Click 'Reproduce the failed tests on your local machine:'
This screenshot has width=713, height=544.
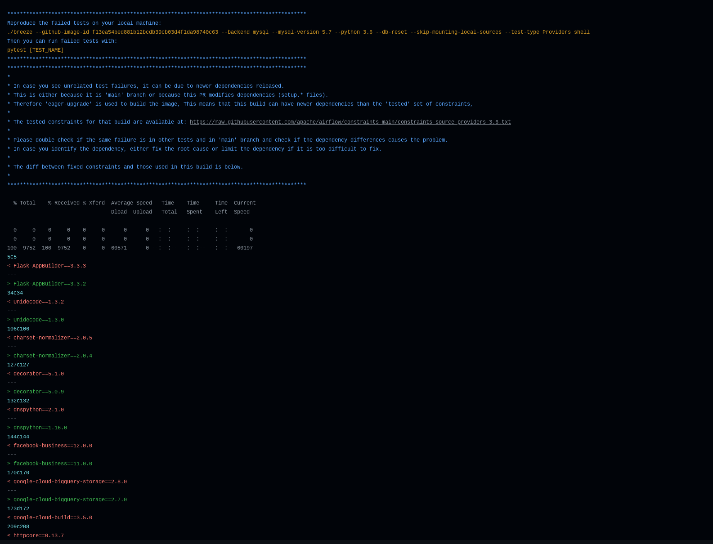(84, 23)
